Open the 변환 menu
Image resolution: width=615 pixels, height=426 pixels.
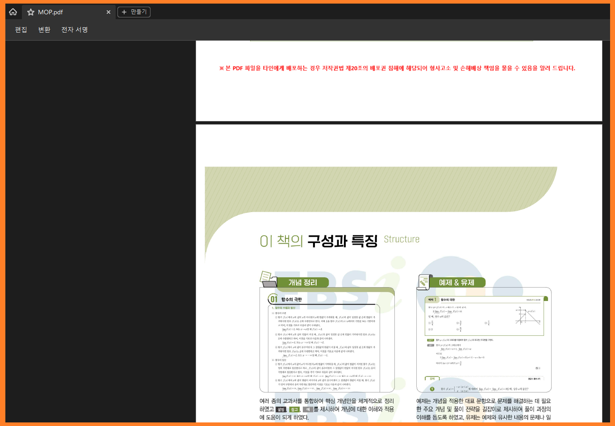(x=44, y=29)
